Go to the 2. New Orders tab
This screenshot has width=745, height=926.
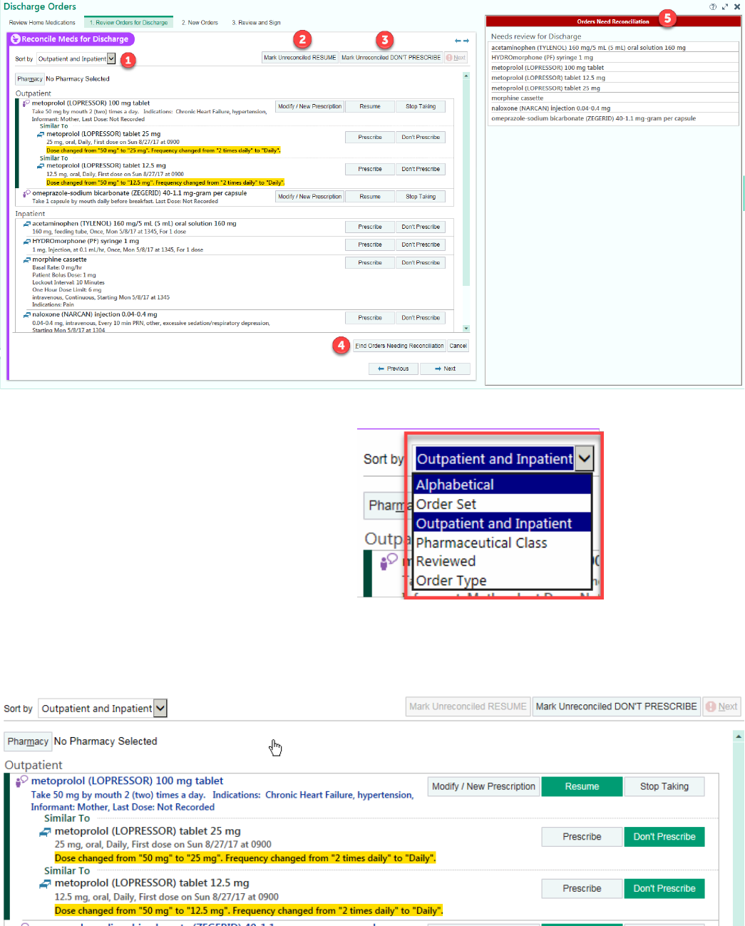200,23
